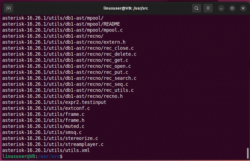Click the line ending recno/extern.h

pyautogui.click(x=64, y=42)
